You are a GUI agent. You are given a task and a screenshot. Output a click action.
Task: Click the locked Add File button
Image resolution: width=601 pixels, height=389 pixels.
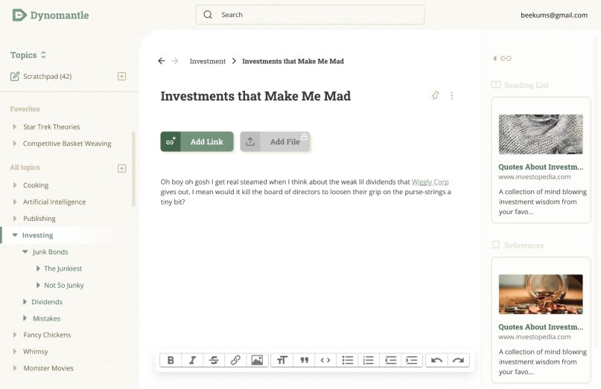pyautogui.click(x=276, y=141)
